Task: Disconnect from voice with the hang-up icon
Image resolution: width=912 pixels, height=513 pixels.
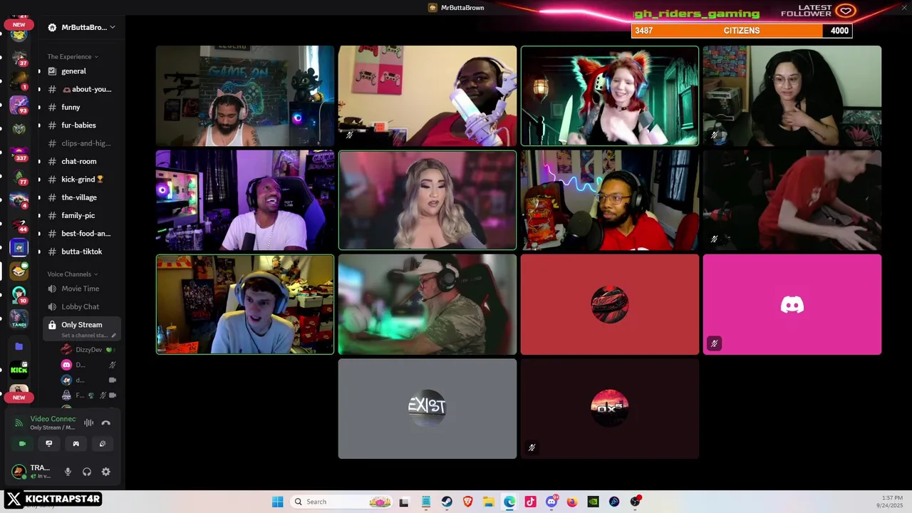Action: [106, 423]
